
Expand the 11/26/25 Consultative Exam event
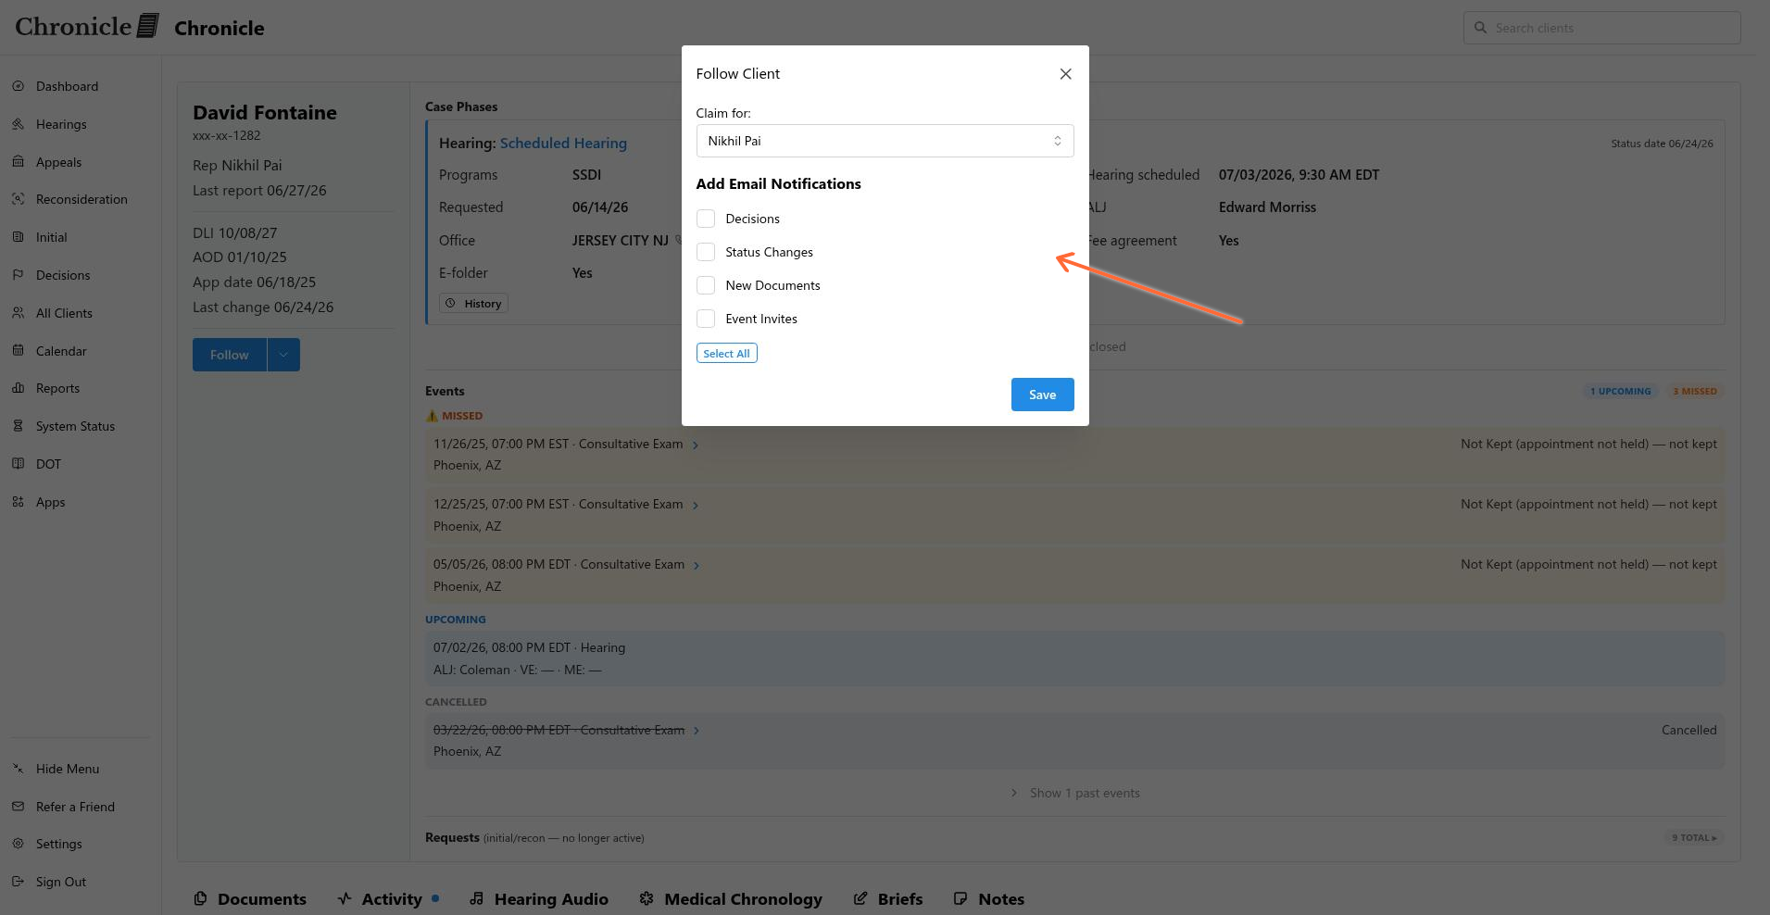click(696, 445)
